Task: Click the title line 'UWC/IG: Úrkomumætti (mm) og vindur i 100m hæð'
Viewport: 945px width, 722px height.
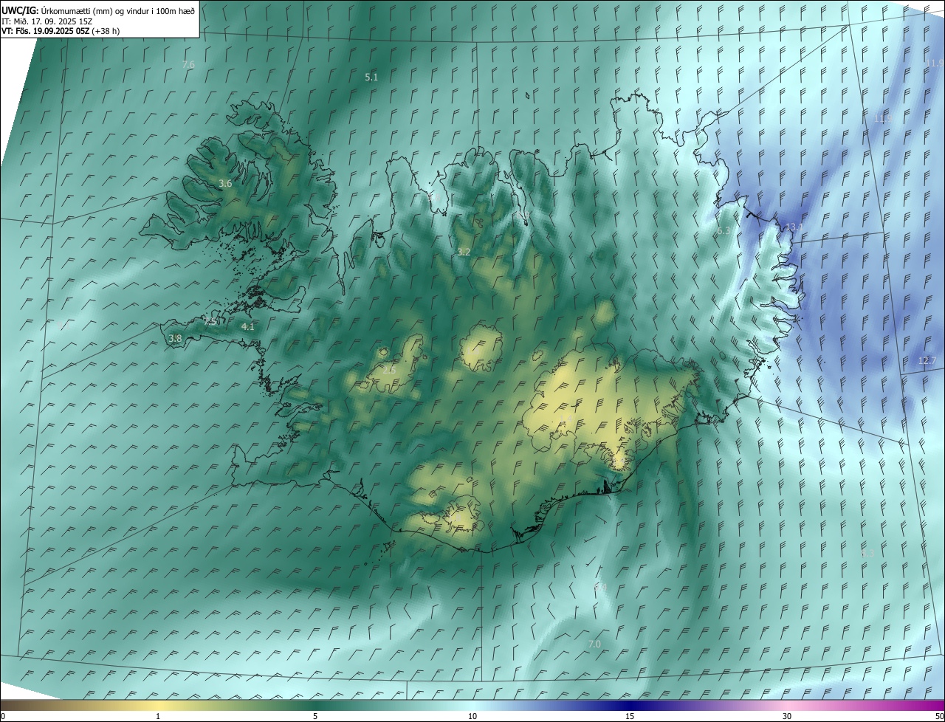Action: coord(98,10)
